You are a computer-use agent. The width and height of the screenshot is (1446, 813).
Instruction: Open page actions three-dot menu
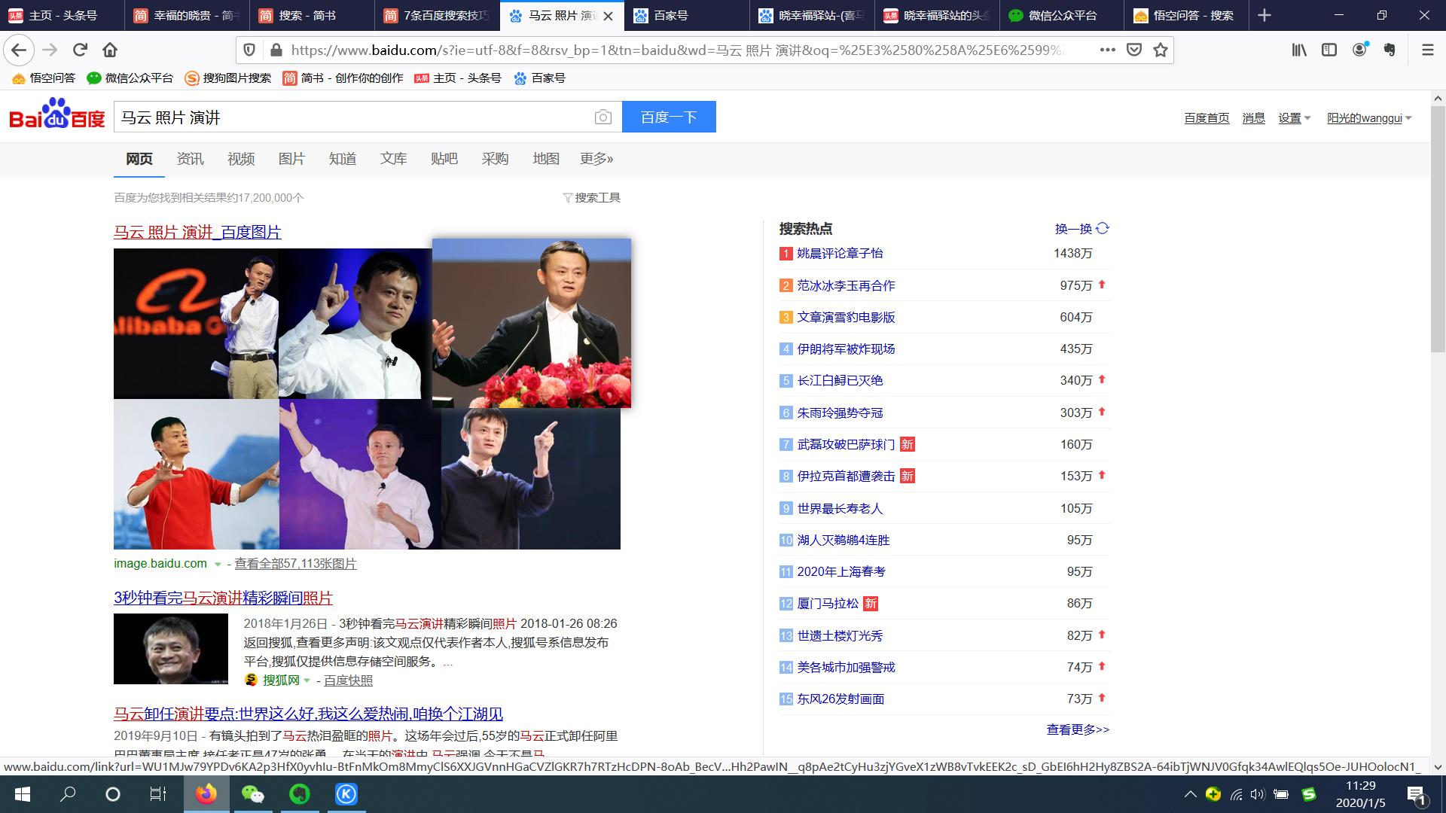coord(1107,50)
